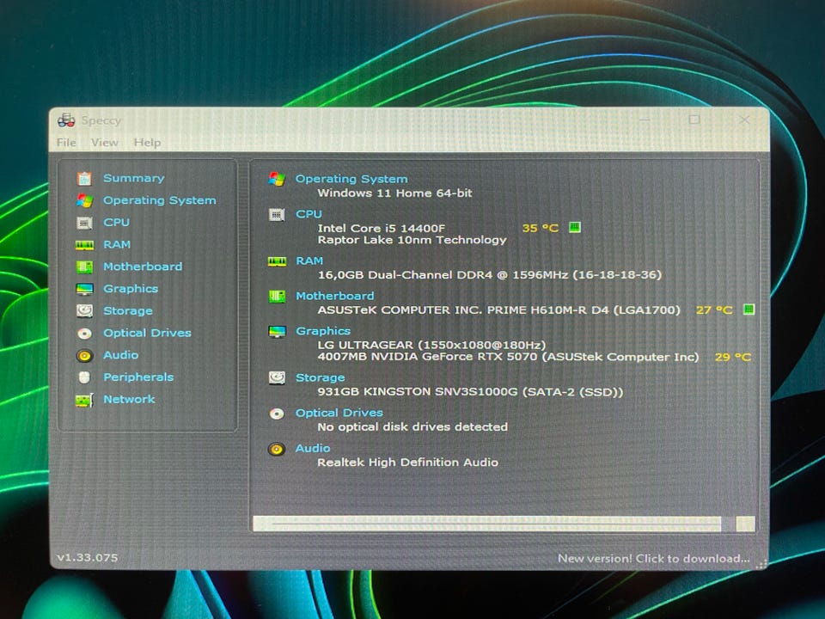Click the 931GB KINGSTON SNV3S1000G line

[x=470, y=392]
